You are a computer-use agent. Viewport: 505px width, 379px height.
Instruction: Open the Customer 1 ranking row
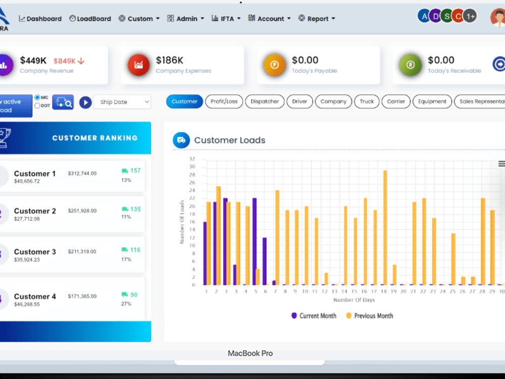[x=72, y=176]
